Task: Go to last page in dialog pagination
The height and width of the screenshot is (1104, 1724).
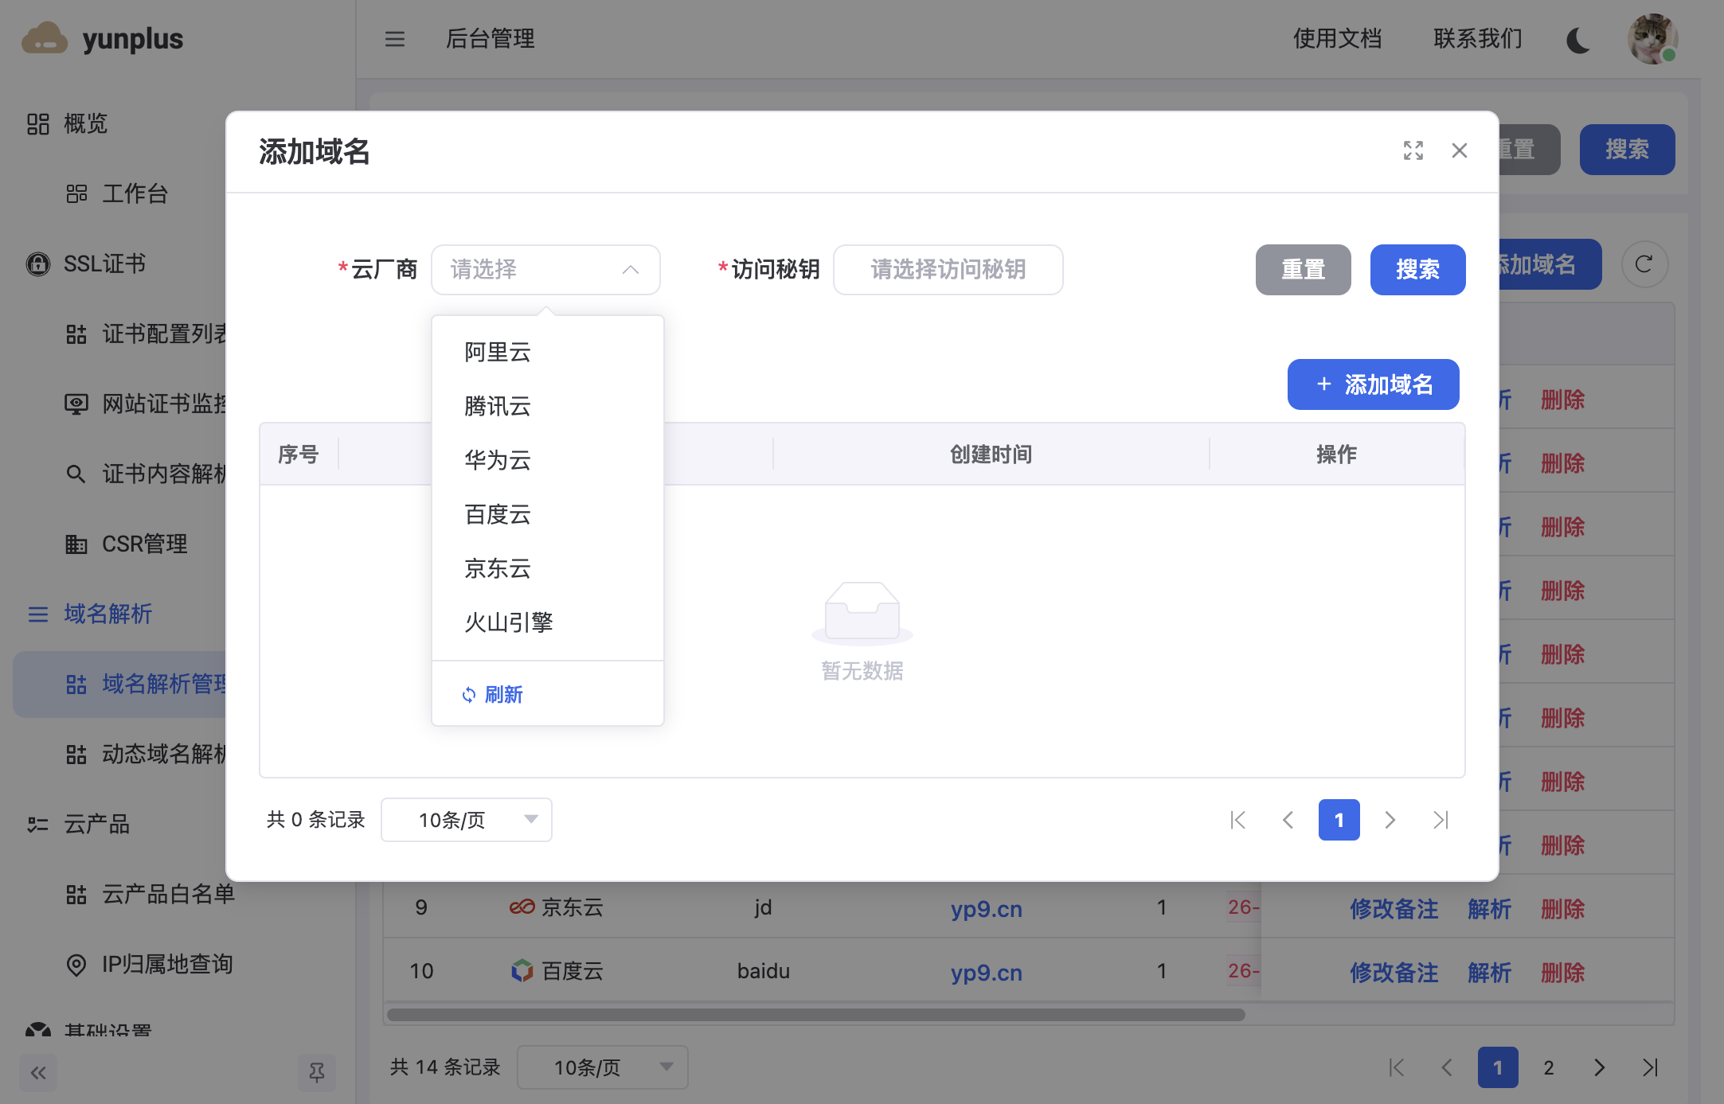Action: (1441, 820)
